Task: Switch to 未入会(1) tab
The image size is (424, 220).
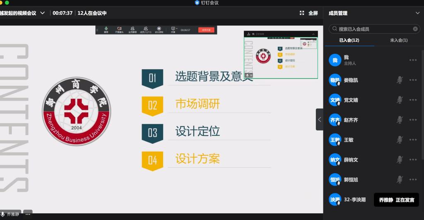Action: pos(399,40)
